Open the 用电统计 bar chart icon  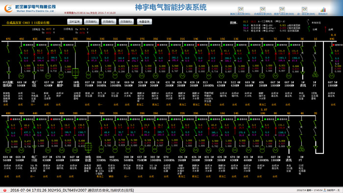click(323, 9)
